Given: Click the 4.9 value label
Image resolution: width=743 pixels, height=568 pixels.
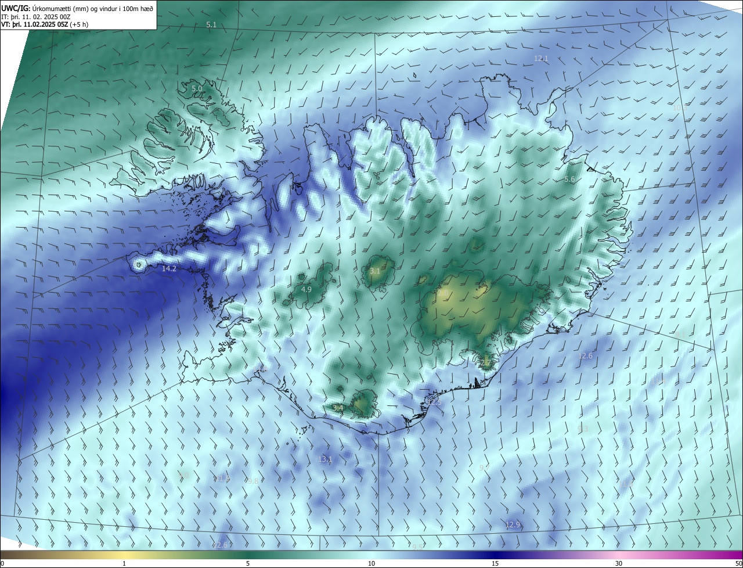Looking at the screenshot, I should pyautogui.click(x=306, y=289).
